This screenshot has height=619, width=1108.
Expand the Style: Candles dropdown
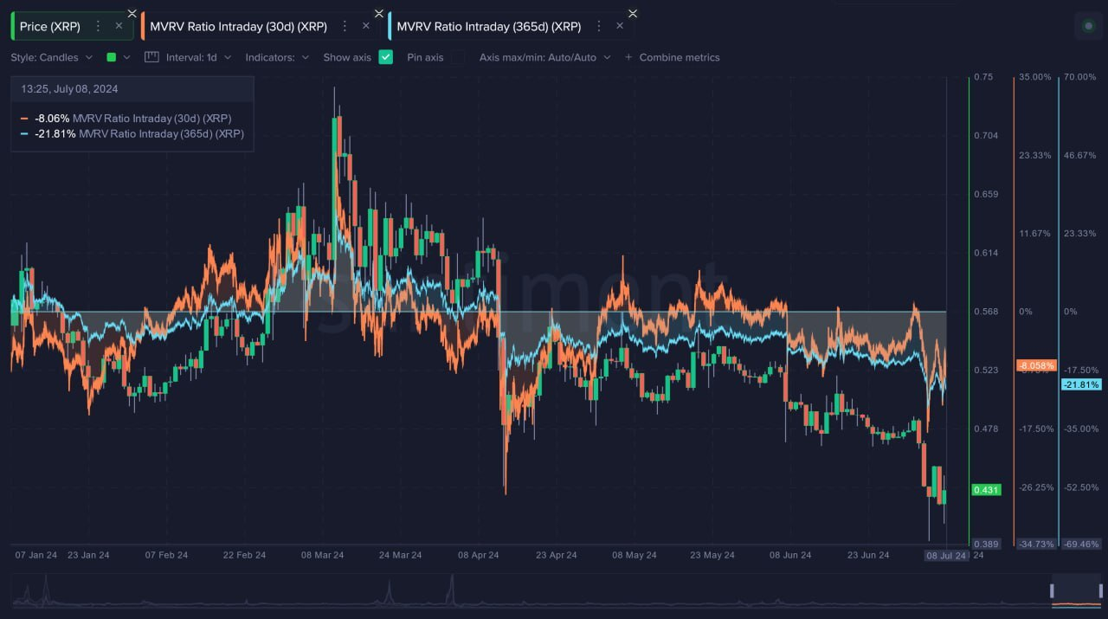[x=51, y=57]
